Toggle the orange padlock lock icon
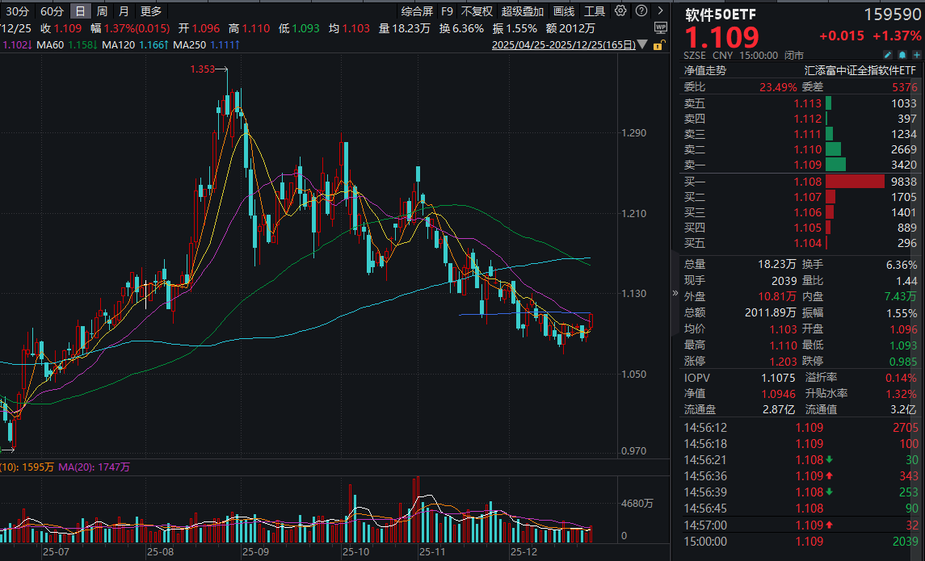Image resolution: width=925 pixels, height=561 pixels. pyautogui.click(x=658, y=46)
